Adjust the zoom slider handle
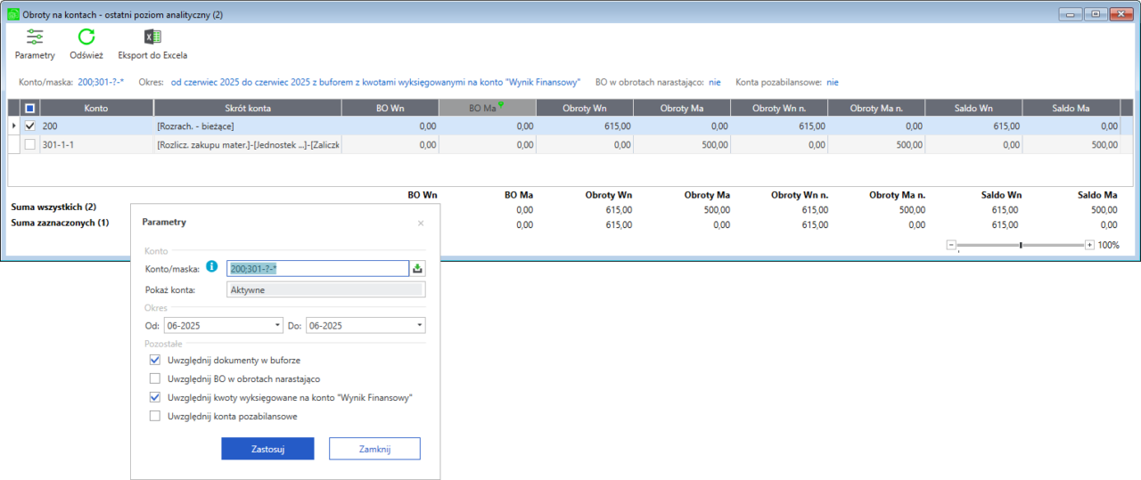Viewport: 1141px width, 480px height. point(1021,245)
